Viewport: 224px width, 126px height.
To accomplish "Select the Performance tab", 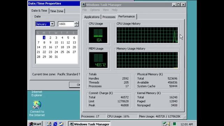I will (x=127, y=16).
